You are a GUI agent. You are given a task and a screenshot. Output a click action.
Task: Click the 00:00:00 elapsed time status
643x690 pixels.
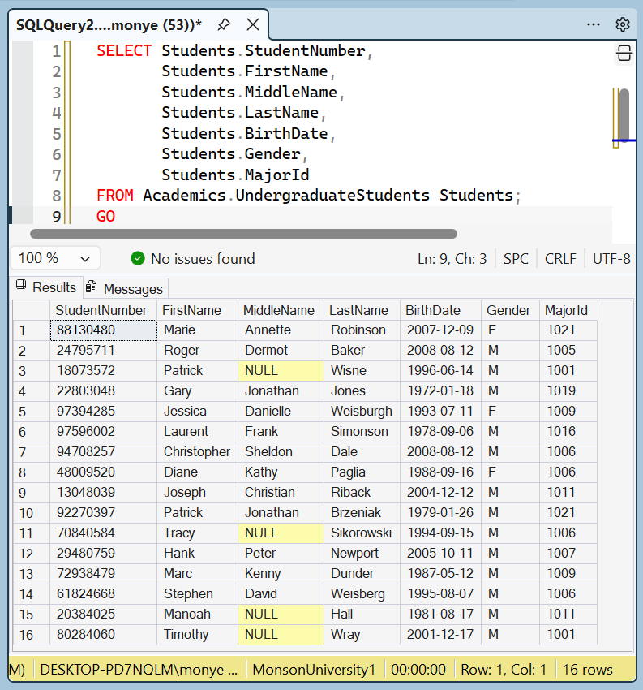click(x=418, y=670)
